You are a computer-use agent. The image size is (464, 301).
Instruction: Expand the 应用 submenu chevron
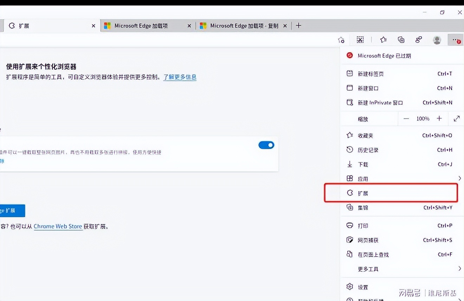(x=459, y=178)
